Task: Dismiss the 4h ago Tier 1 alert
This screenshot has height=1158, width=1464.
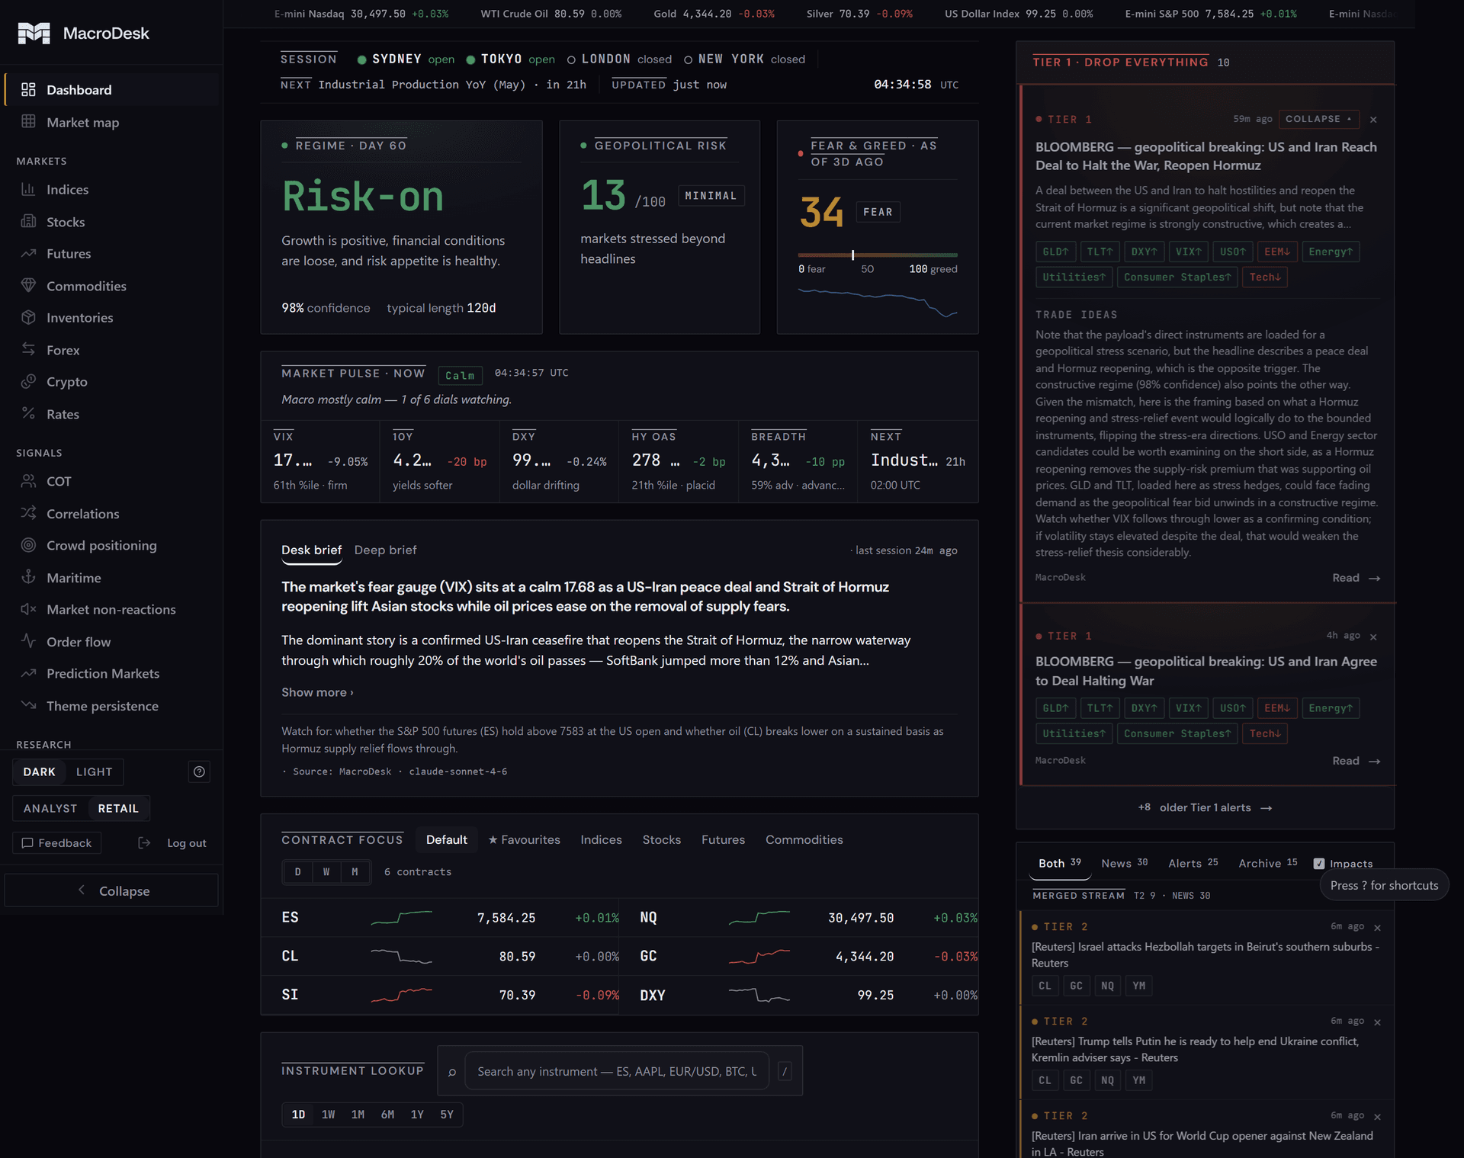Action: tap(1373, 637)
